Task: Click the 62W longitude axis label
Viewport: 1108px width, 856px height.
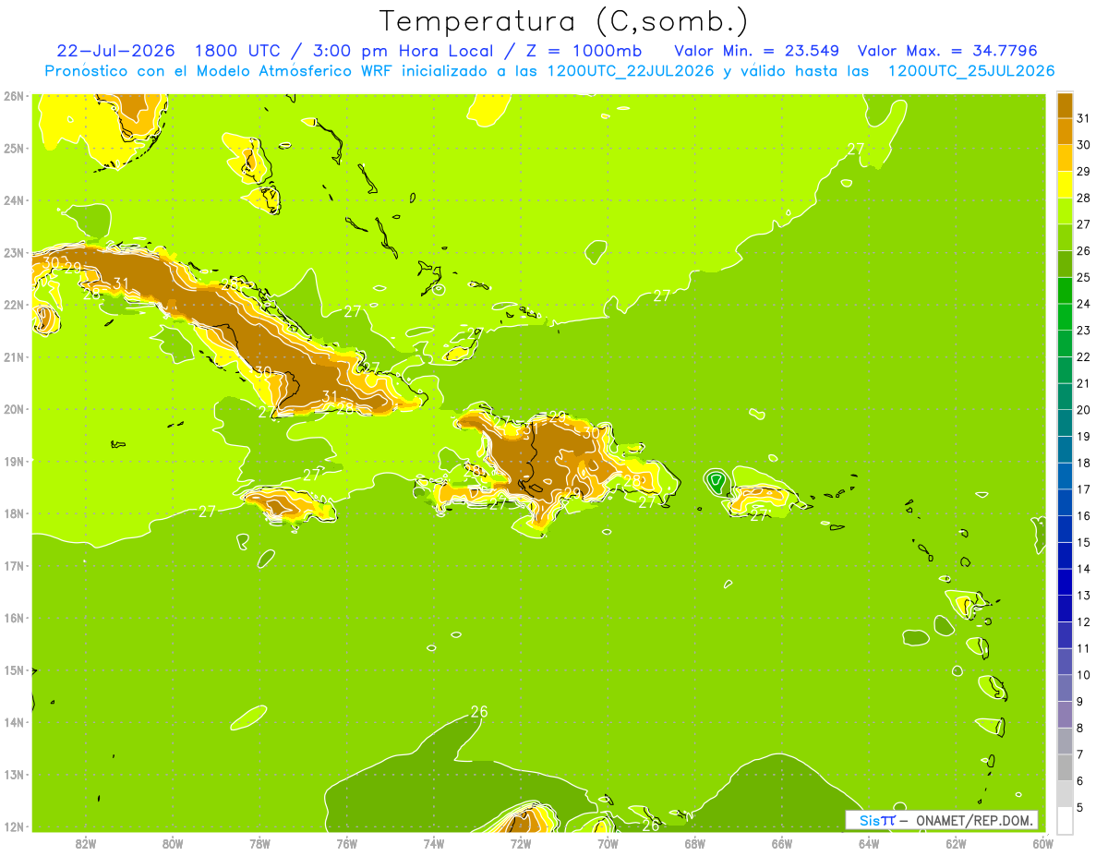Action: [956, 843]
